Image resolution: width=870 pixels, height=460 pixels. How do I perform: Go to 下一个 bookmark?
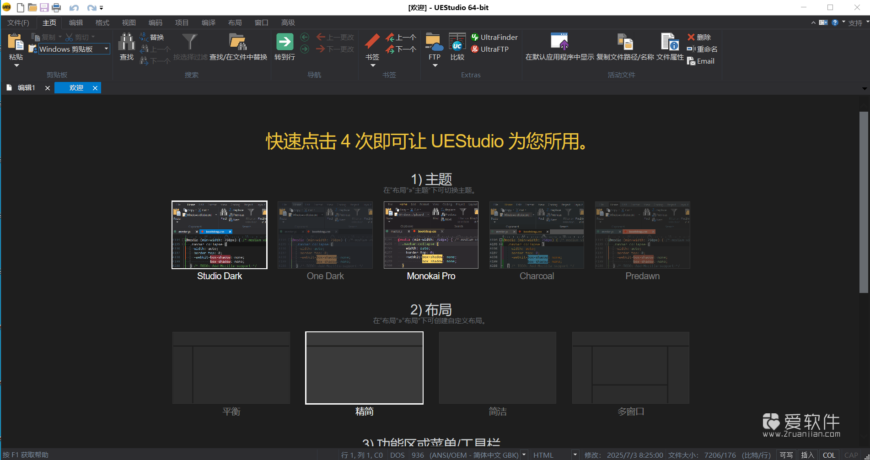401,49
